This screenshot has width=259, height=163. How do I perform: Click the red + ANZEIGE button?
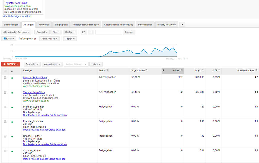(11, 64)
